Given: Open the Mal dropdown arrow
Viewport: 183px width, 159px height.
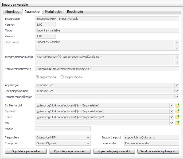Looking at the screenshot, I should click(x=172, y=123).
